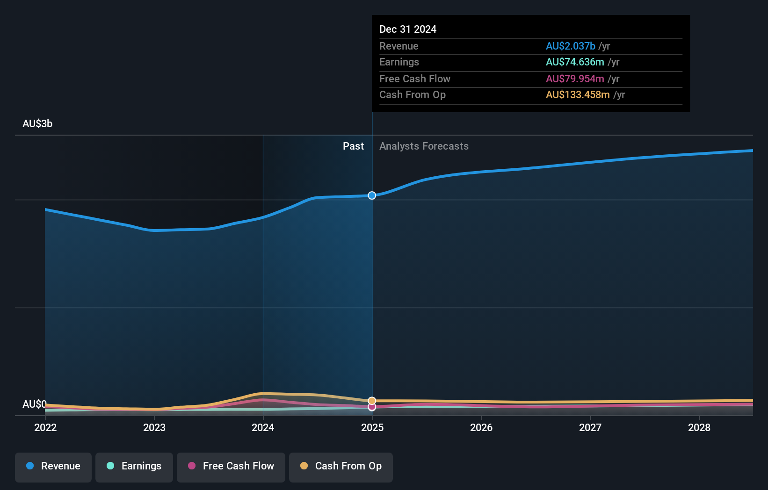The height and width of the screenshot is (490, 768).
Task: Click the pink Free Cash Flow marker
Action: [x=372, y=406]
